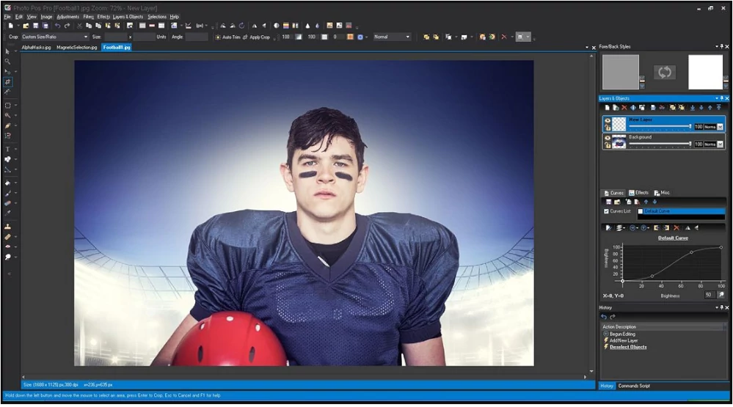
Task: Switch to the MagneticSelection.jpg tab
Action: (x=76, y=47)
